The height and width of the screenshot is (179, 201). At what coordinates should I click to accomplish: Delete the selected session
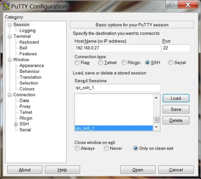pos(176,120)
